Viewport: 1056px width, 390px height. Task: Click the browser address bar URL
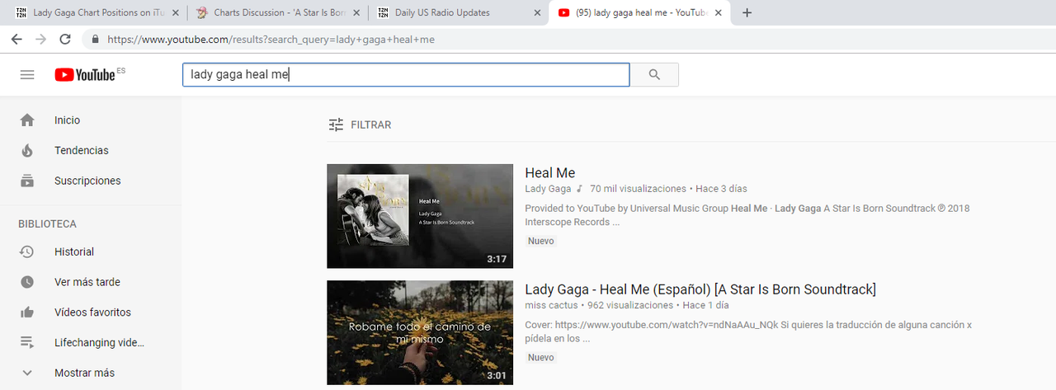[271, 39]
